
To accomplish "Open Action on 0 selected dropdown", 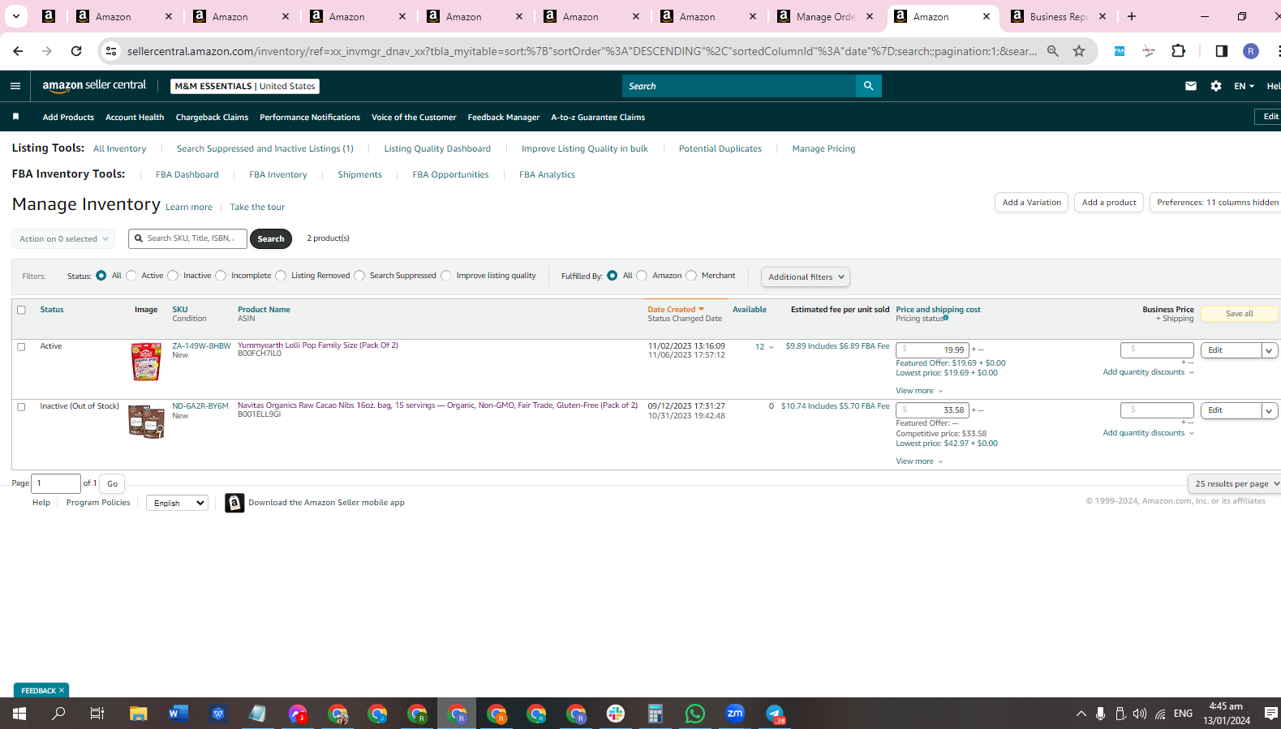I will tap(63, 239).
